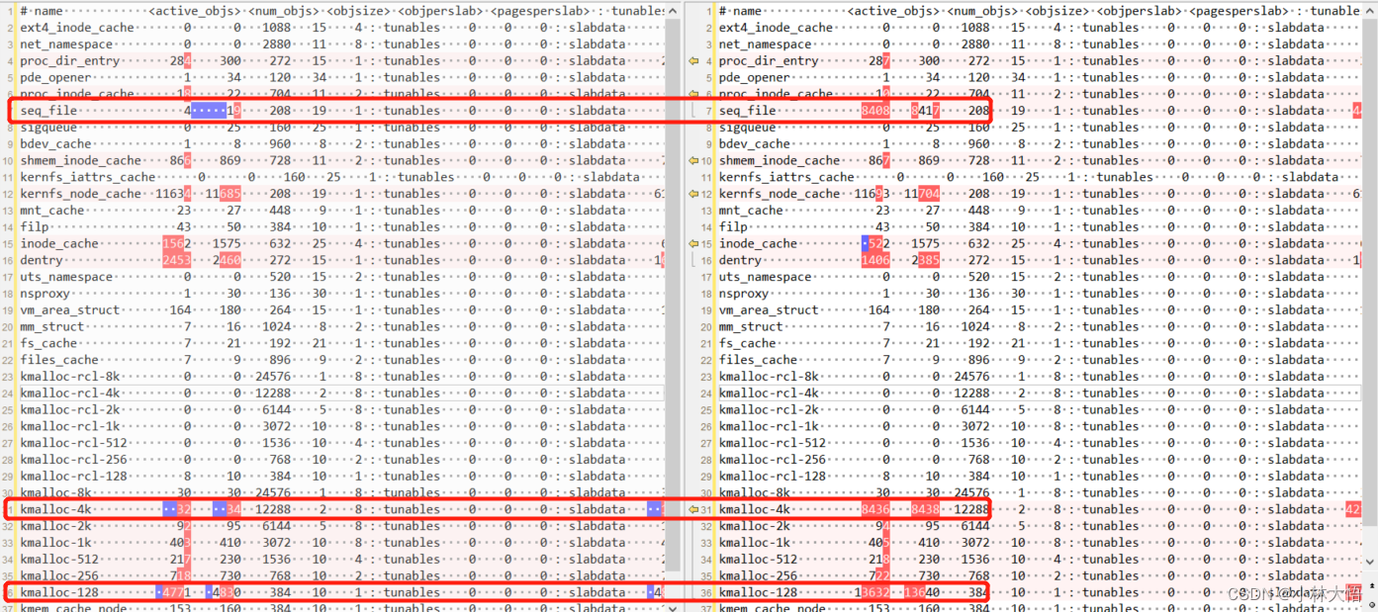
Task: Click the left pane's up scrollbar arrow
Action: [674, 10]
